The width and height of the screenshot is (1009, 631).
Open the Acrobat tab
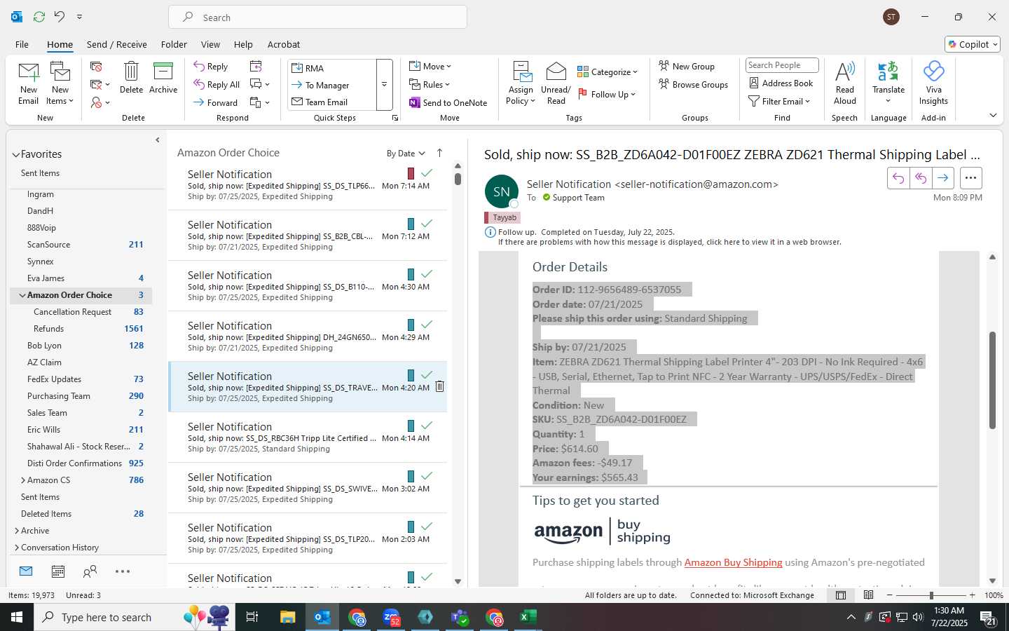point(284,44)
